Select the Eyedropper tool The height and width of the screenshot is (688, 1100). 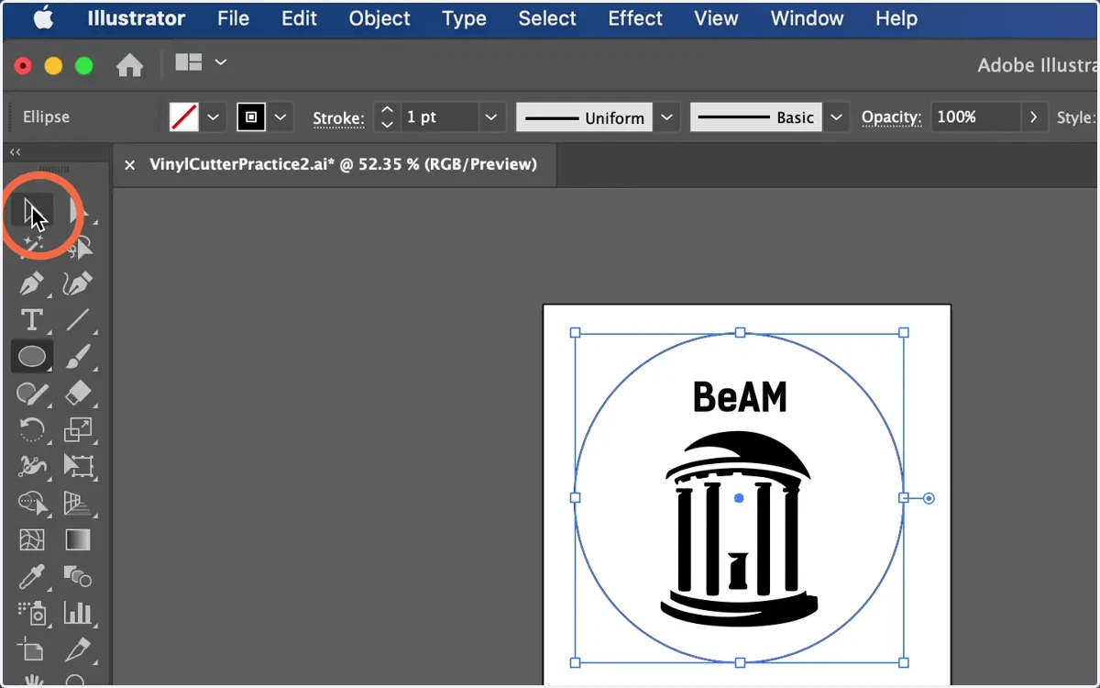(31, 576)
